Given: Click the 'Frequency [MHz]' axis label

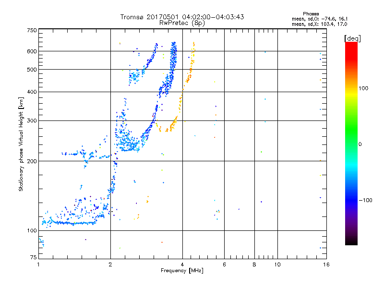Looking at the screenshot, I should coord(182,271).
